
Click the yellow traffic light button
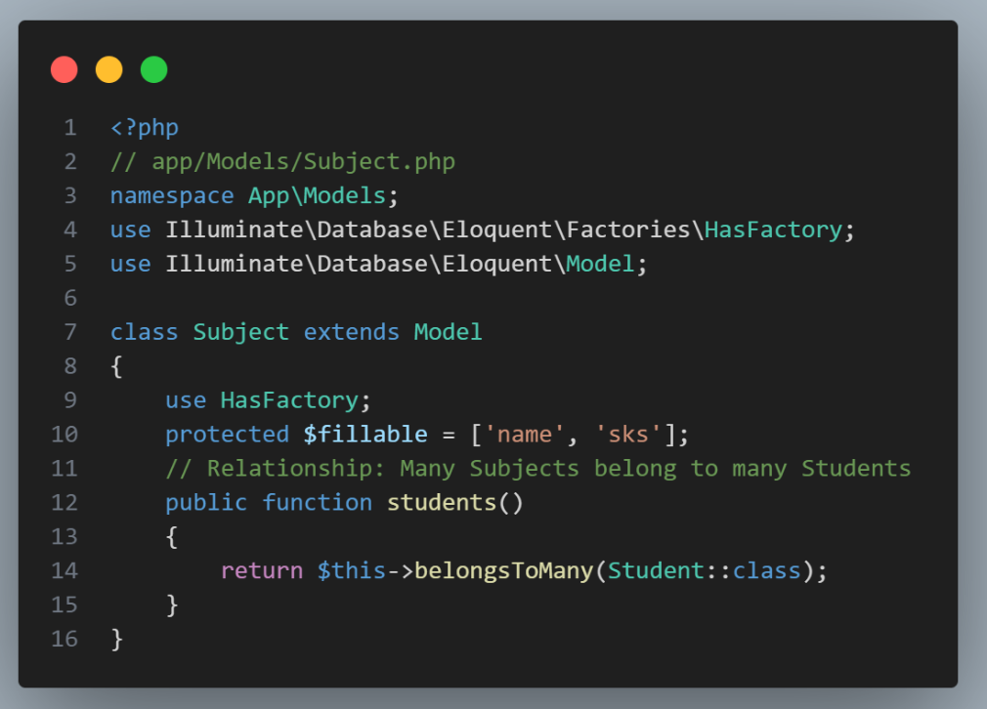pos(108,69)
